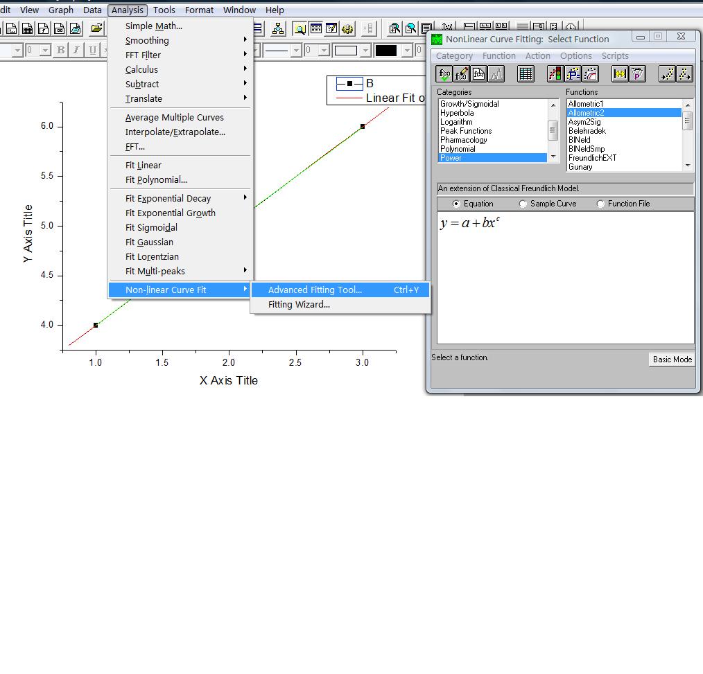Select Growth/Sigmoidal in Categories list
The width and height of the screenshot is (703, 674).
(492, 103)
